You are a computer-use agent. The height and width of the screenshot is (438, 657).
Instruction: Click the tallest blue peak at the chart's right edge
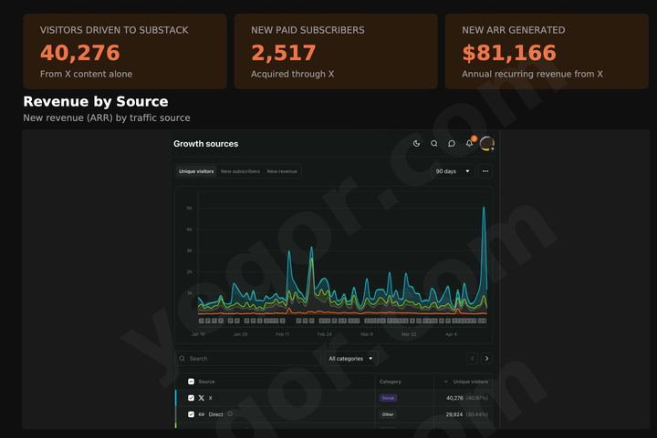(x=484, y=208)
